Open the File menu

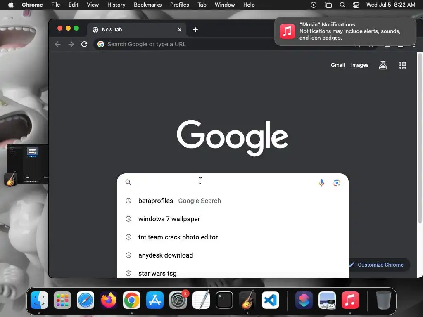tap(56, 5)
